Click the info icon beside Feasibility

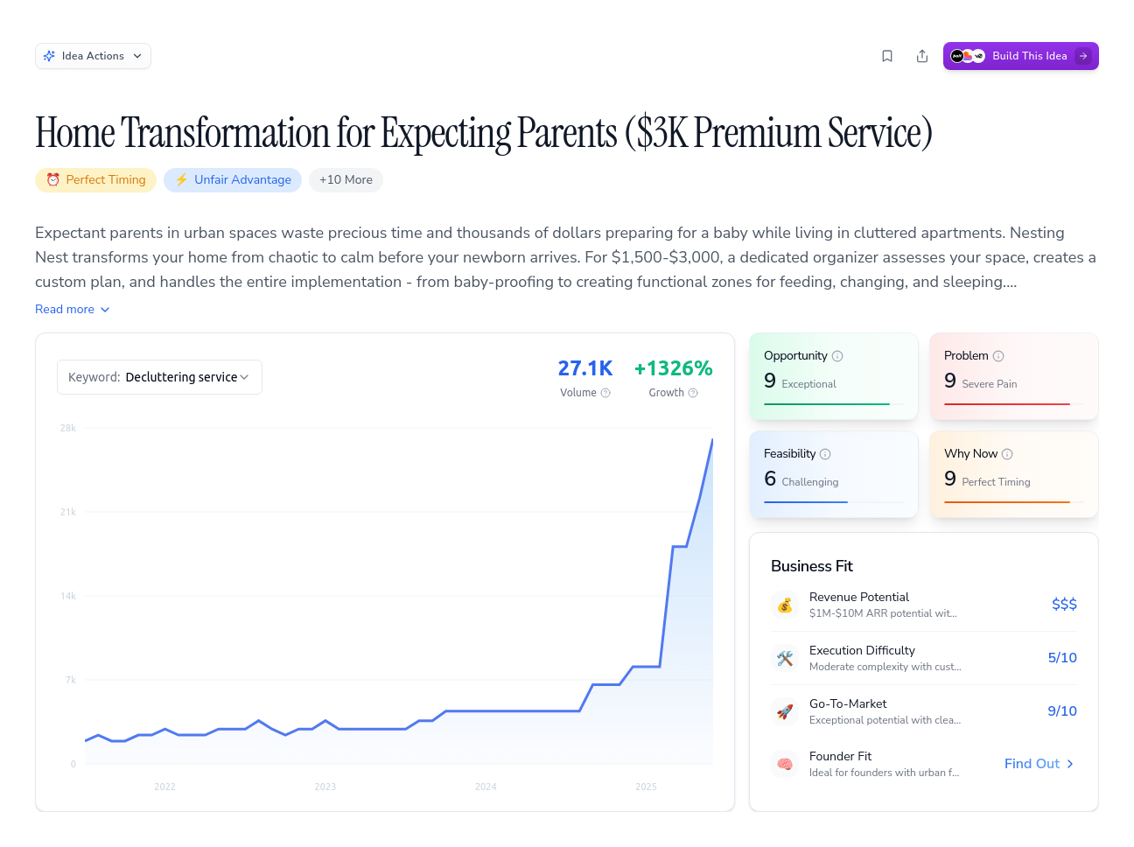(825, 454)
